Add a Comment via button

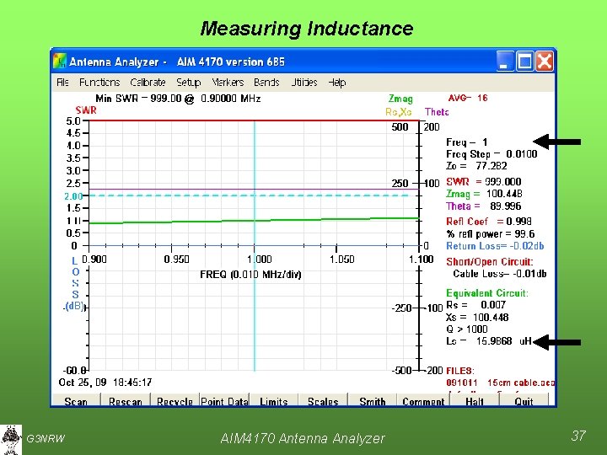point(423,400)
